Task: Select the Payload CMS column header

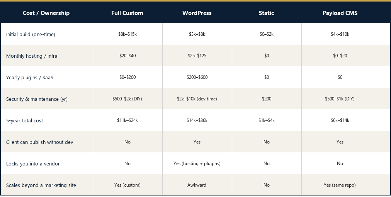Action: tap(340, 13)
